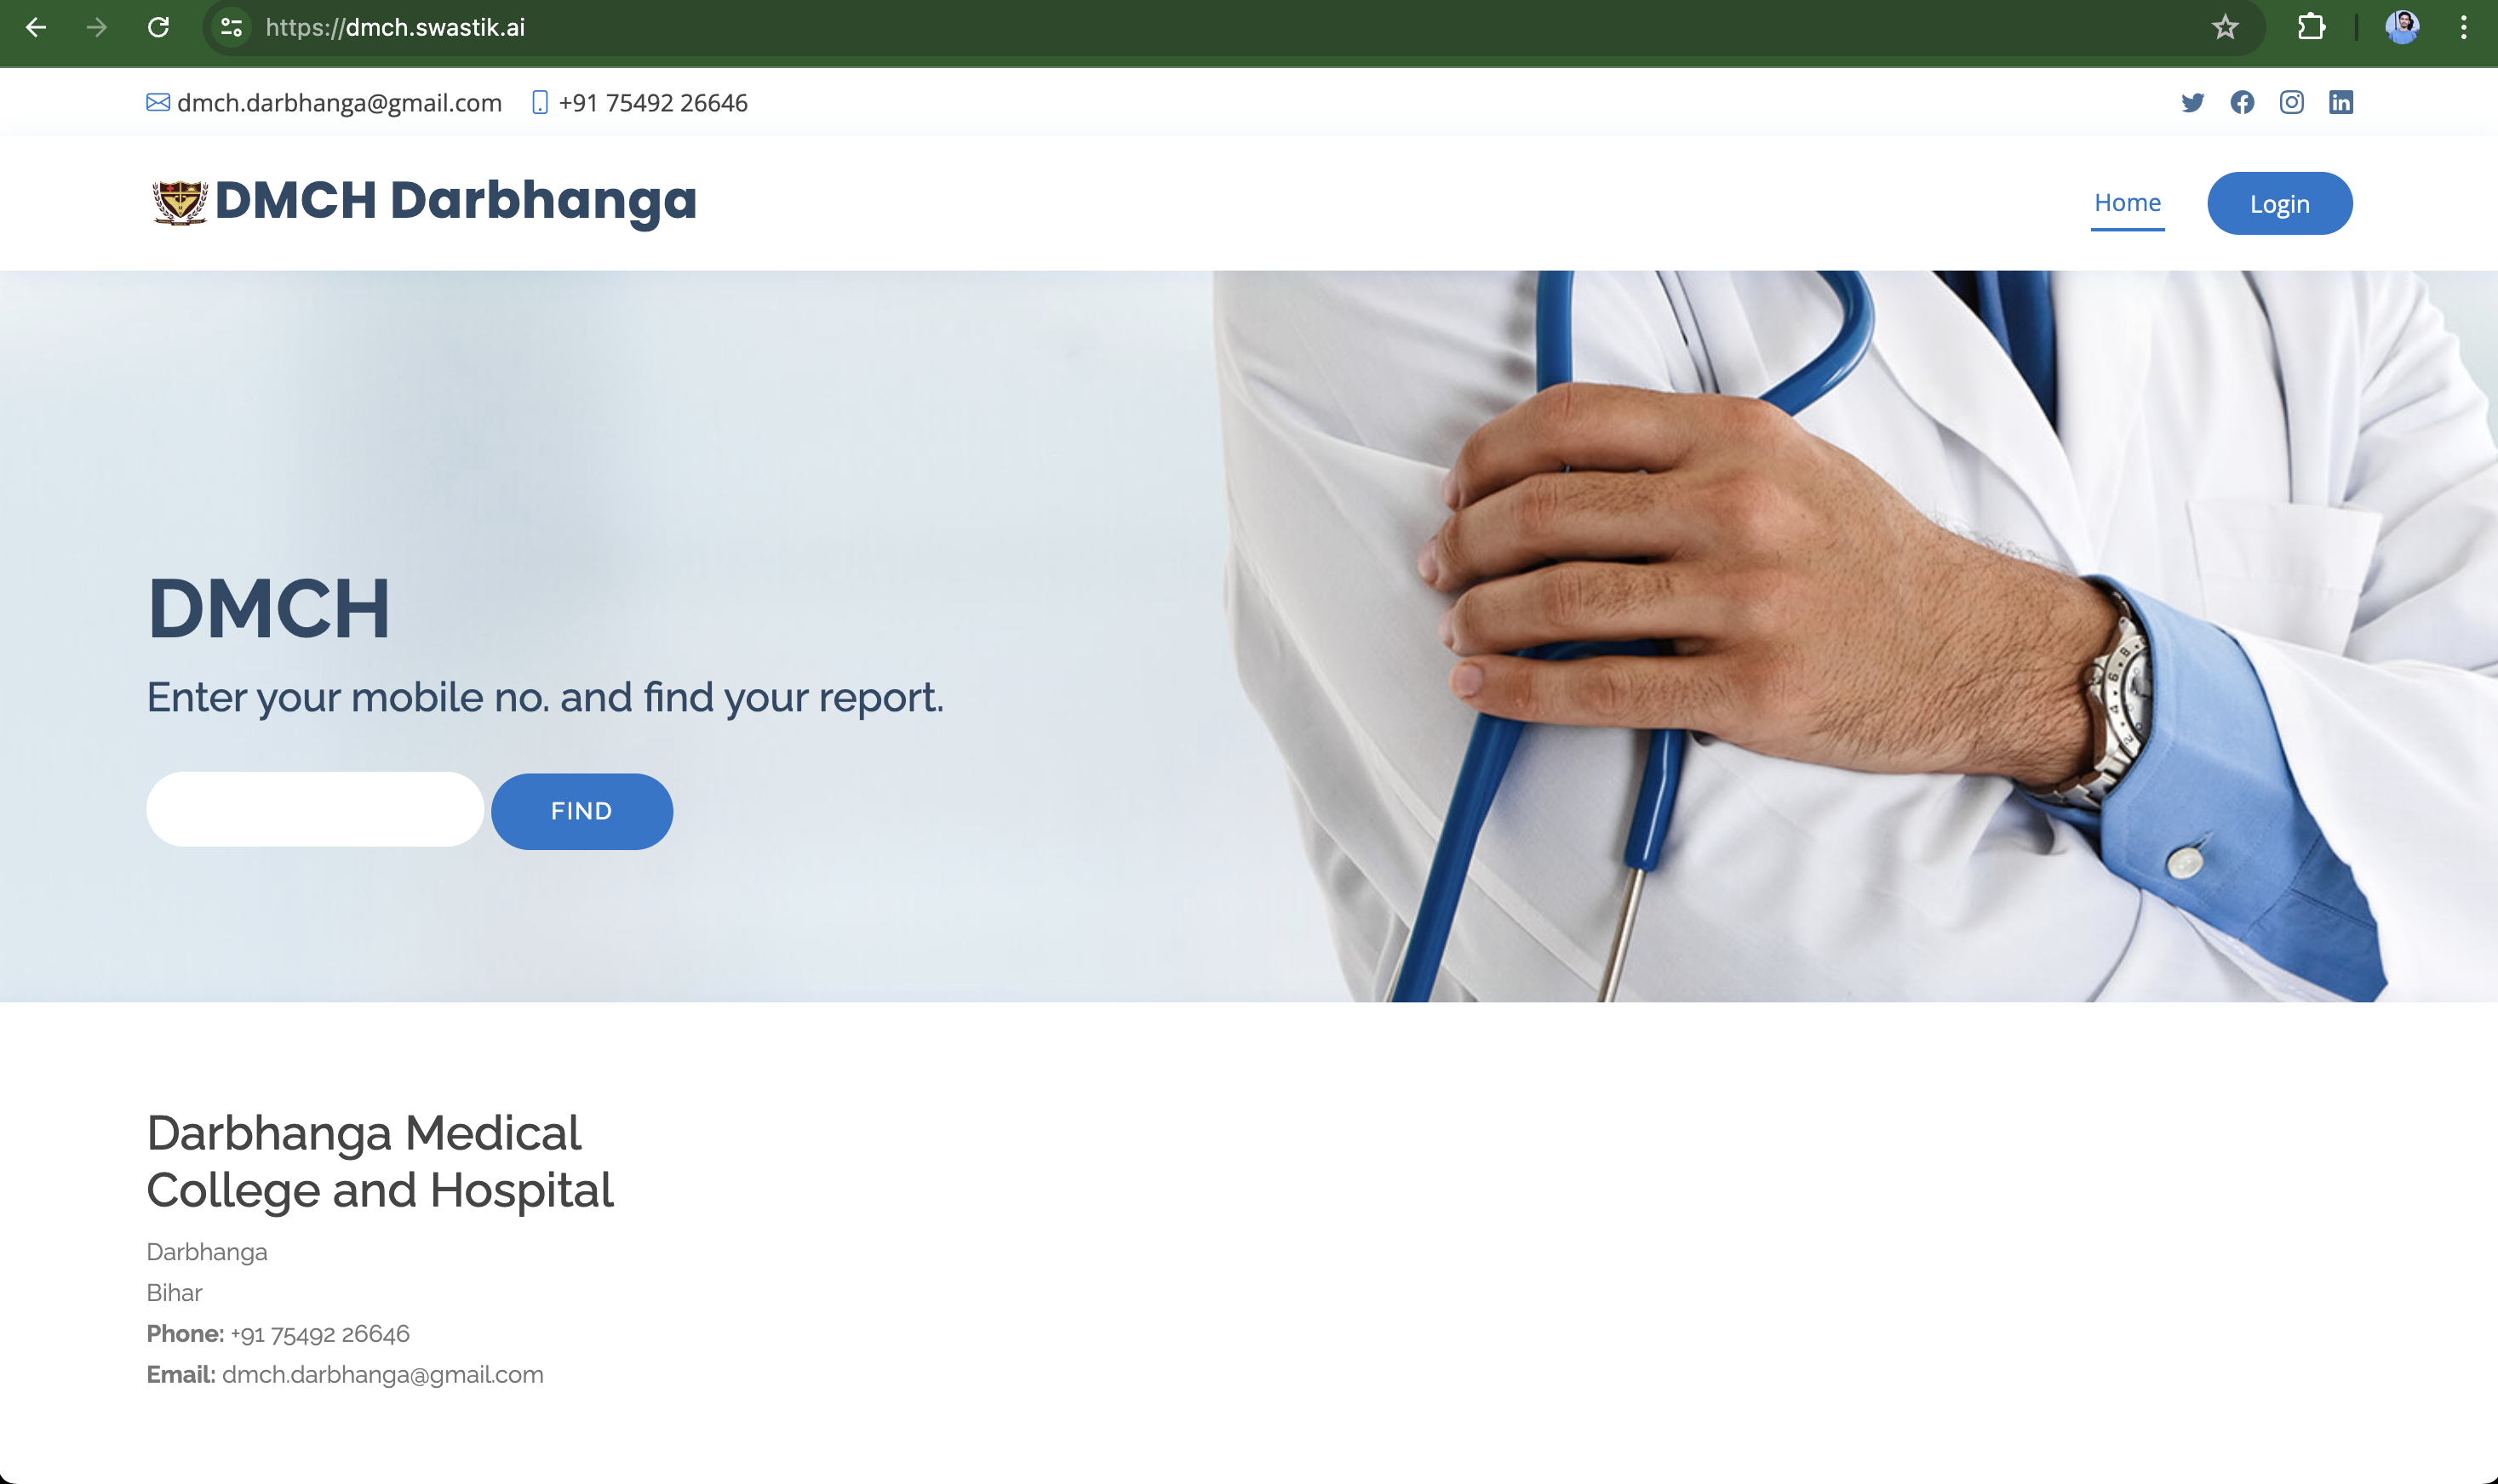Open the Instagram social link icon

coord(2291,102)
